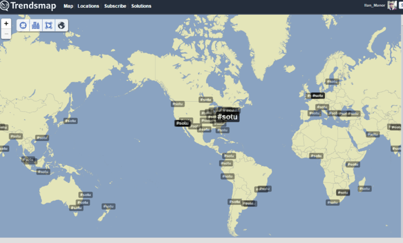Viewport: 403px width, 243px height.
Task: Select the locate-me crosshair icon
Action: (x=23, y=25)
